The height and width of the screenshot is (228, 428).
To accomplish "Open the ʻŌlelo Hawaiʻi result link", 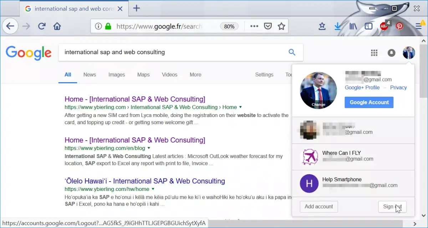I will pyautogui.click(x=145, y=181).
